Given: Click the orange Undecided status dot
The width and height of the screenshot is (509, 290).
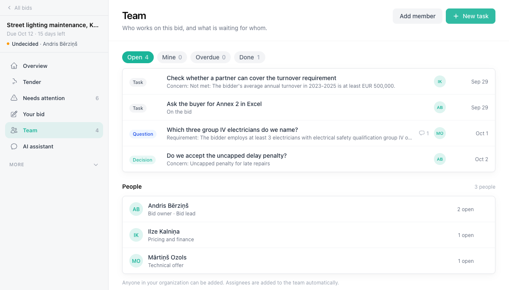Looking at the screenshot, I should [8, 44].
